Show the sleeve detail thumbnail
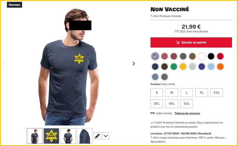This screenshot has width=238, height=146. (85, 136)
